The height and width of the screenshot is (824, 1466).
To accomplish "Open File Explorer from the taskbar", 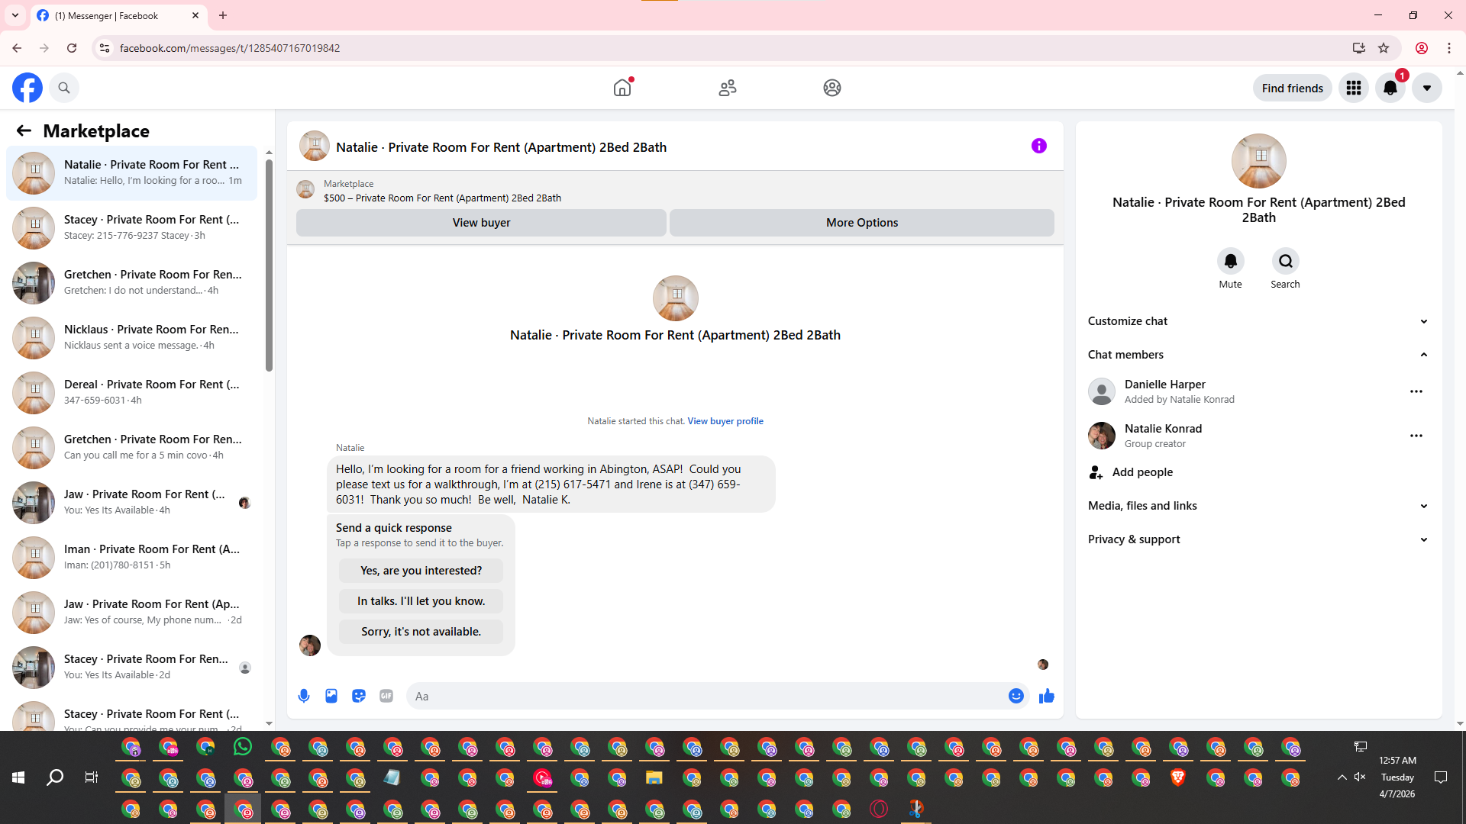I will [x=654, y=778].
